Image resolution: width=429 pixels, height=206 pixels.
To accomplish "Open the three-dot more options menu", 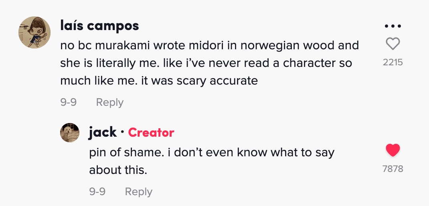I will pos(393,26).
